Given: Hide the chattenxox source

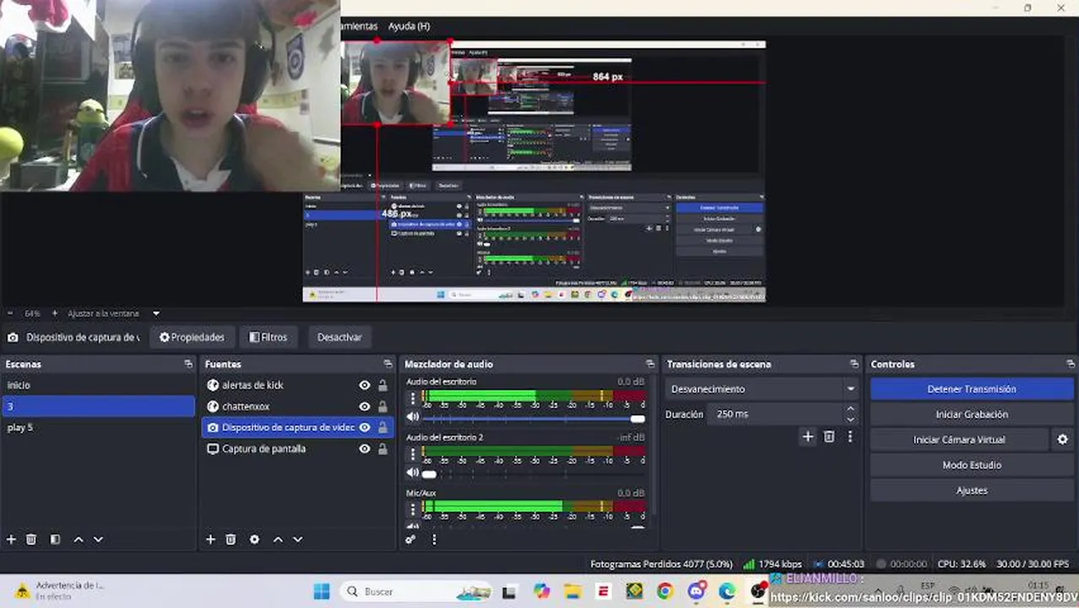Looking at the screenshot, I should 365,406.
